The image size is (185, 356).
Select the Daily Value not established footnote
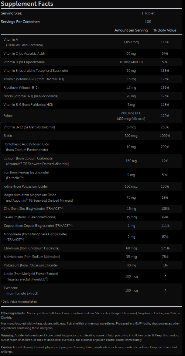19,302
